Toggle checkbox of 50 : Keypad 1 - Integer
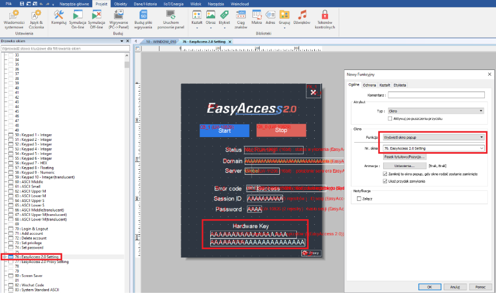The width and height of the screenshot is (496, 293). (x=11, y=135)
